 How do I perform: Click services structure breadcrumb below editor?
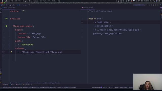coord(21,83)
